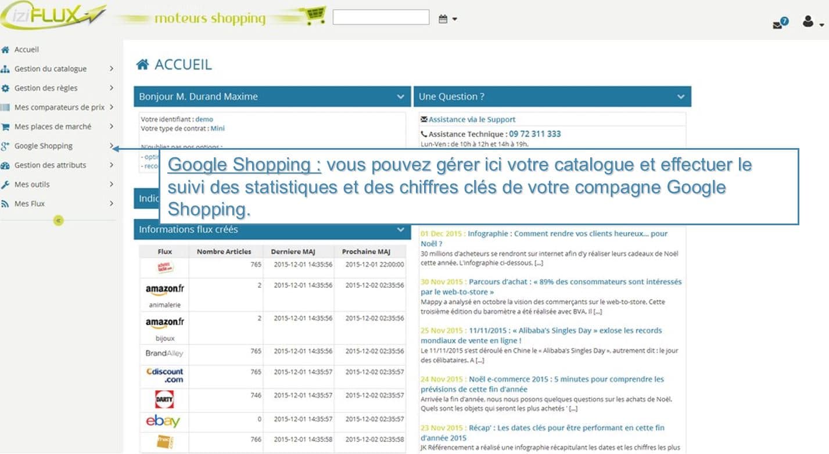Open the messages envelope with badge 7
Screen dimensions: 829x454
pyautogui.click(x=780, y=23)
